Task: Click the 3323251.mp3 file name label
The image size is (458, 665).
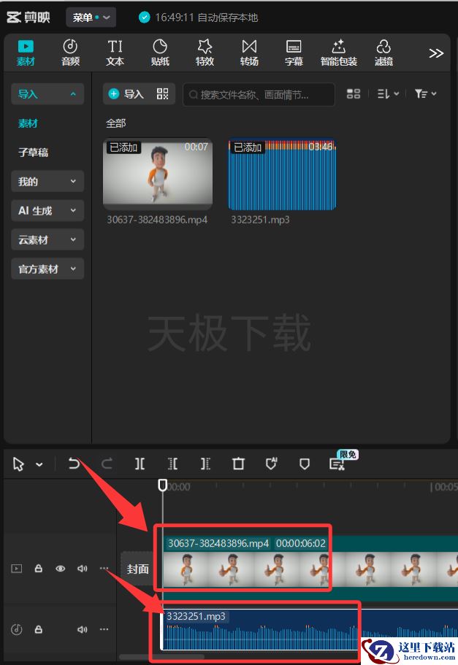Action: pyautogui.click(x=260, y=220)
